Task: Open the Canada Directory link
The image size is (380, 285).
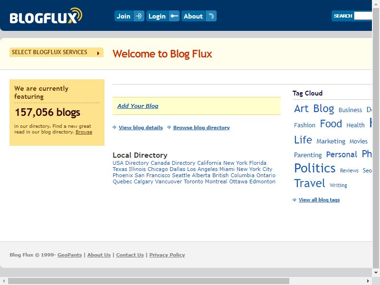Action: (173, 163)
